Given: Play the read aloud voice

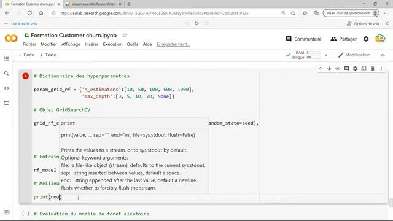Looking at the screenshot, I should (x=196, y=23).
